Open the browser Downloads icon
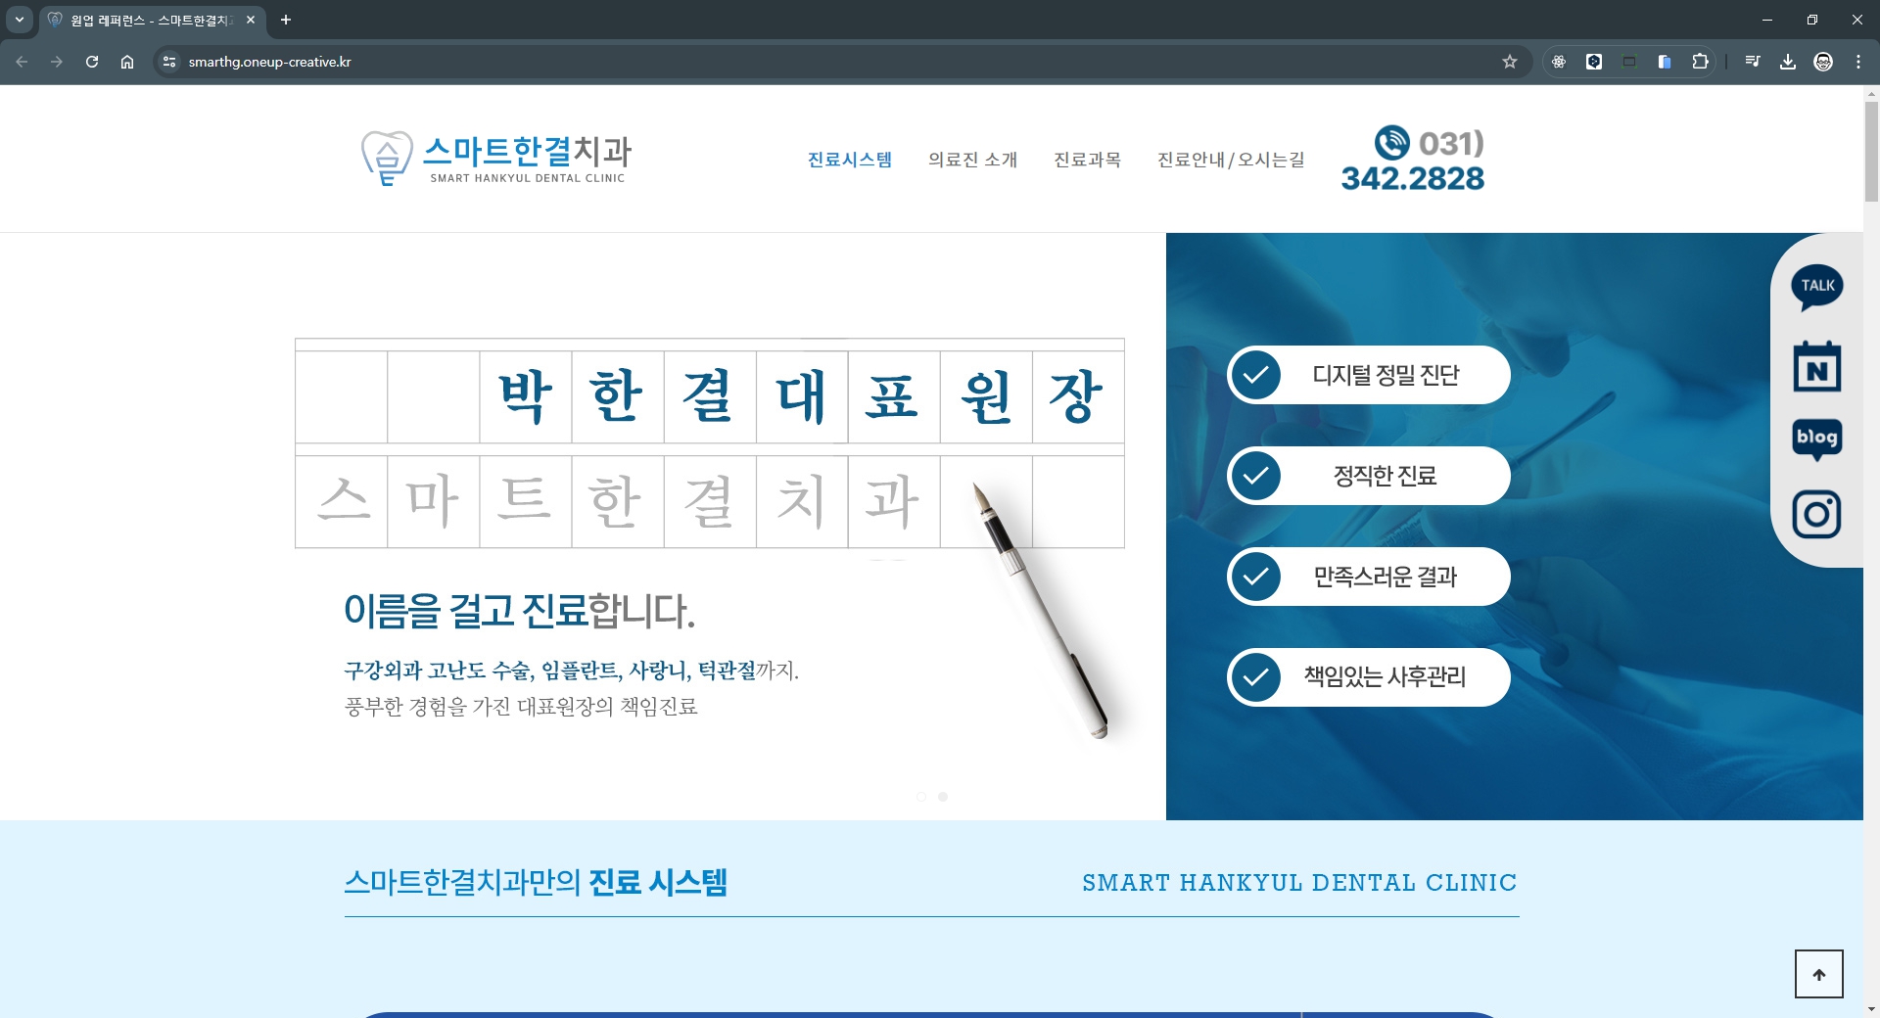The image size is (1880, 1018). (1788, 62)
